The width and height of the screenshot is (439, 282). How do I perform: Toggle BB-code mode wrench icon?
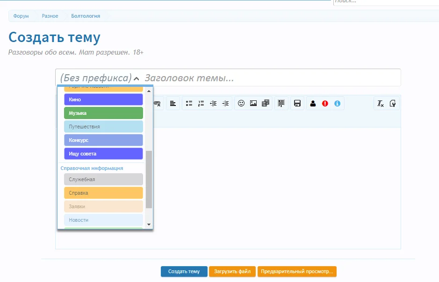pyautogui.click(x=393, y=103)
